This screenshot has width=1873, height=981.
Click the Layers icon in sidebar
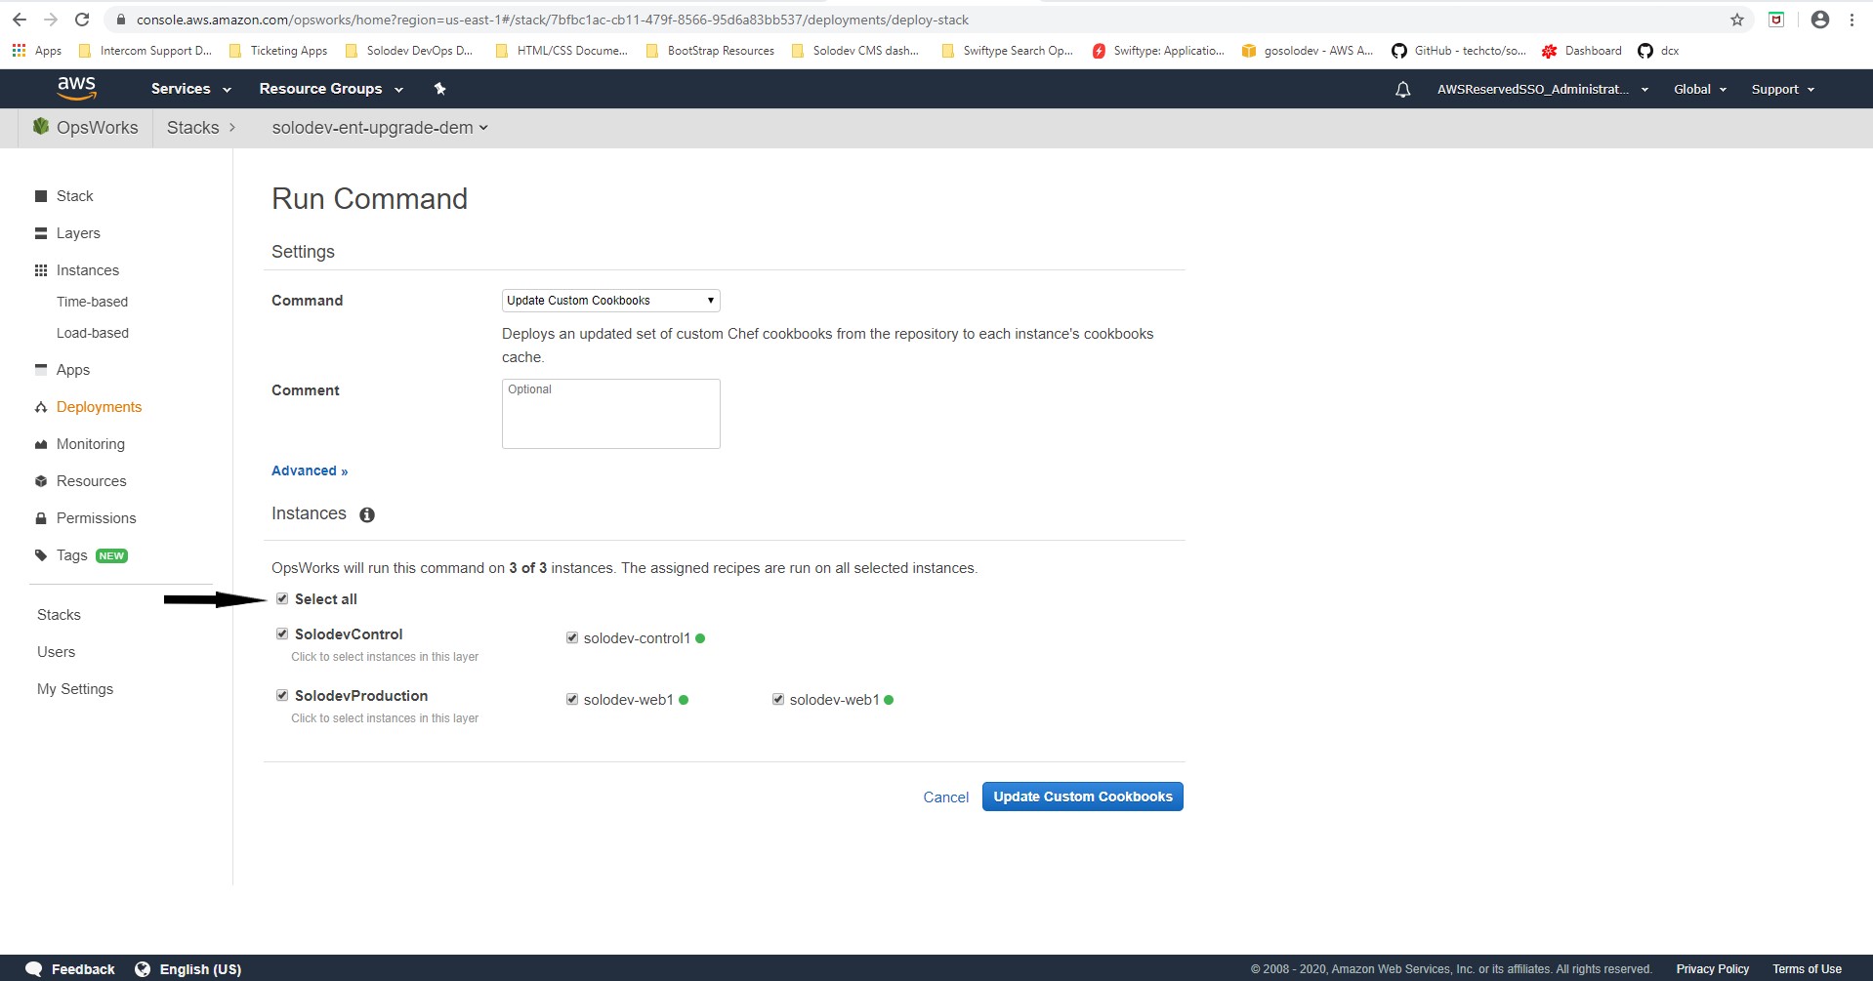click(x=41, y=233)
